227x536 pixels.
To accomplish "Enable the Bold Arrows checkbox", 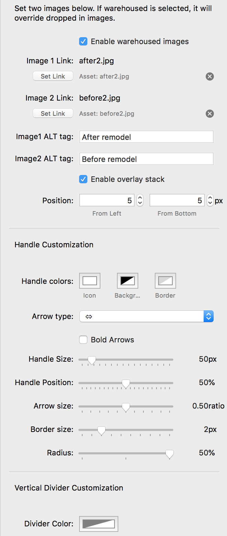I will coord(83,340).
